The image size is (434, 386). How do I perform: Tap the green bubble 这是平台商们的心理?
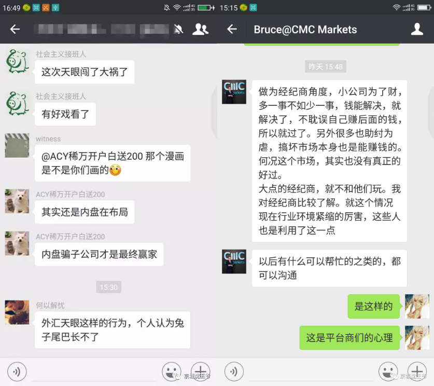(349, 338)
